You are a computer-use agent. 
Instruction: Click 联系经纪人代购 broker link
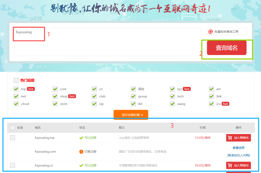[x=239, y=155]
